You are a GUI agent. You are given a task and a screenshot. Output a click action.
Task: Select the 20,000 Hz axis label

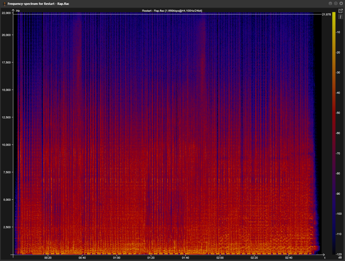[x=6, y=35]
